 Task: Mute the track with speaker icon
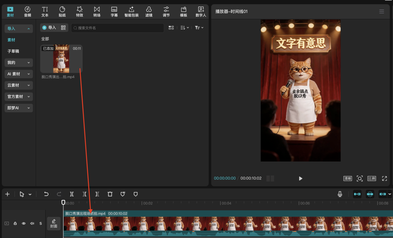tap(32, 223)
